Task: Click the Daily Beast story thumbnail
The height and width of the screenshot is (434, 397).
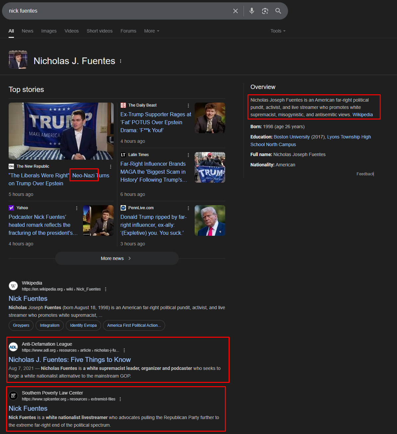Action: [210, 118]
